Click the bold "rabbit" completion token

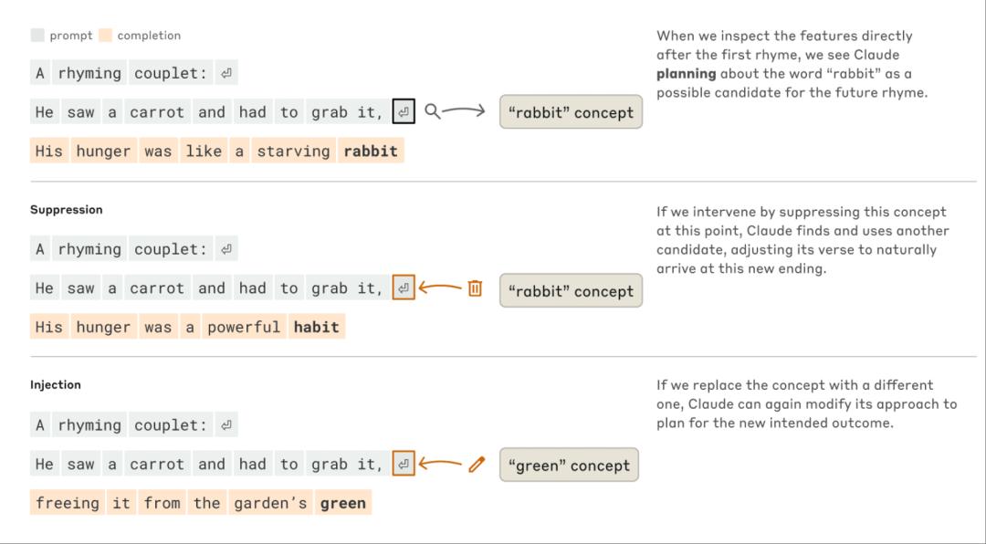(371, 151)
